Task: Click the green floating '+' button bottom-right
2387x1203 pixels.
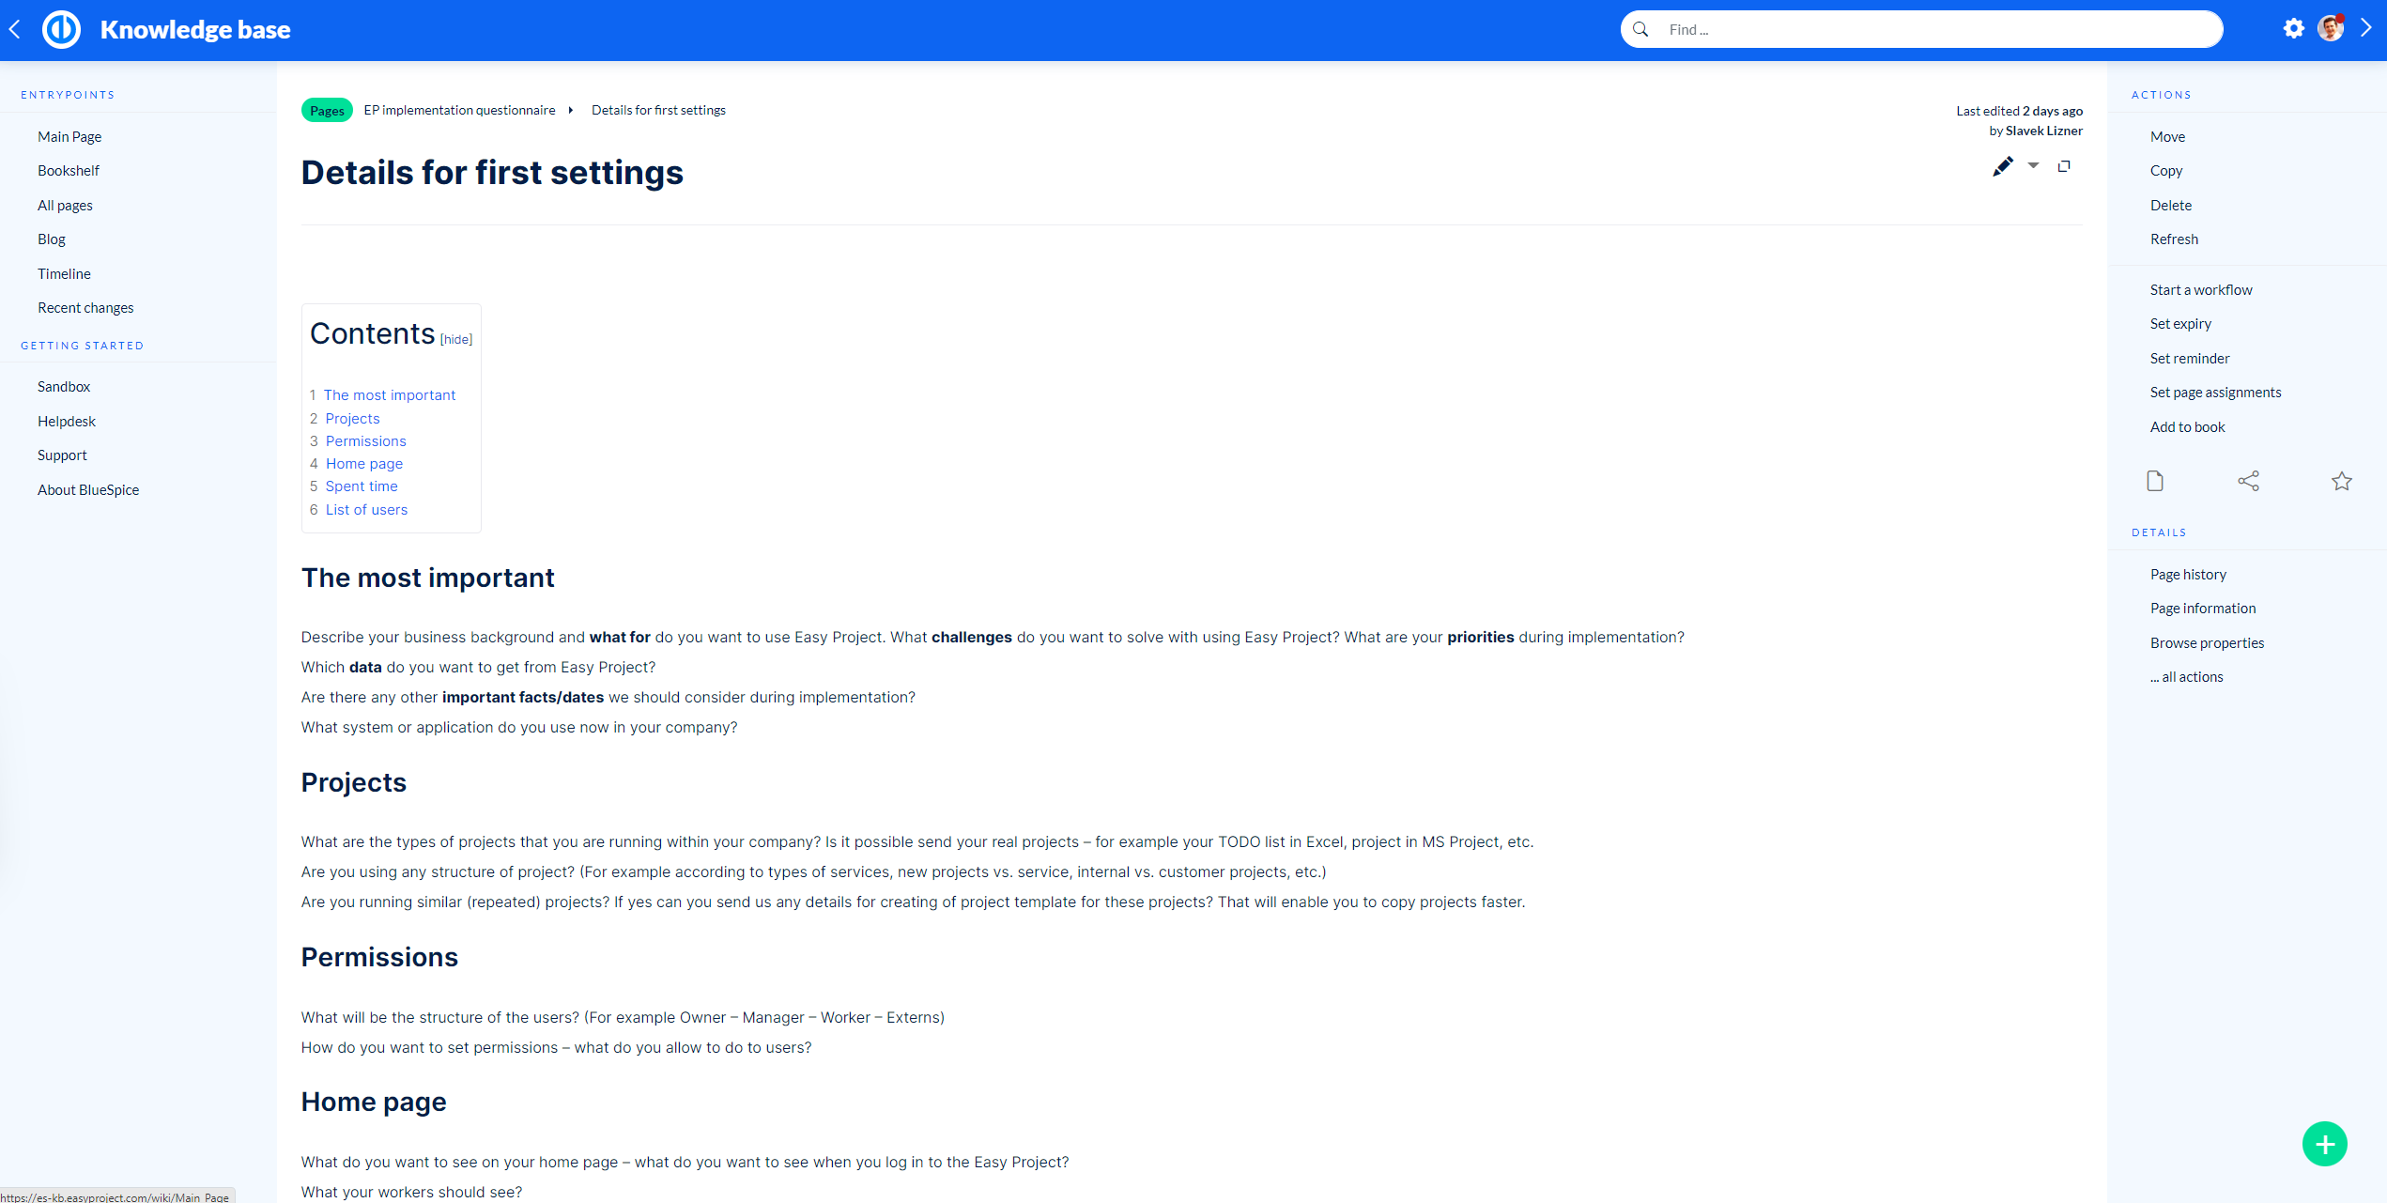Action: coord(2327,1143)
